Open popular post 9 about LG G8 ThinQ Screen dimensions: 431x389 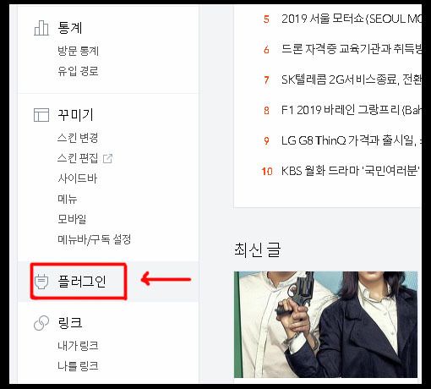click(x=352, y=140)
